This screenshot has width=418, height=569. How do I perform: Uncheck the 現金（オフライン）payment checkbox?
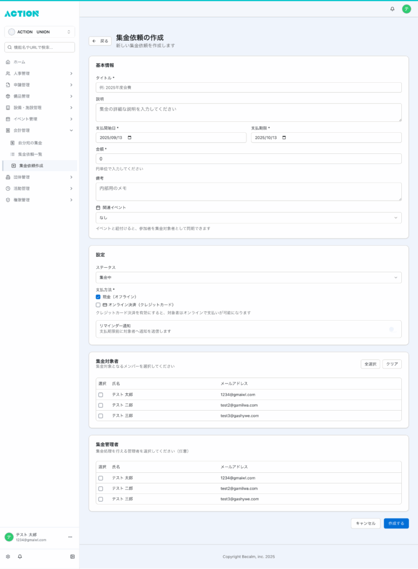pyautogui.click(x=98, y=297)
